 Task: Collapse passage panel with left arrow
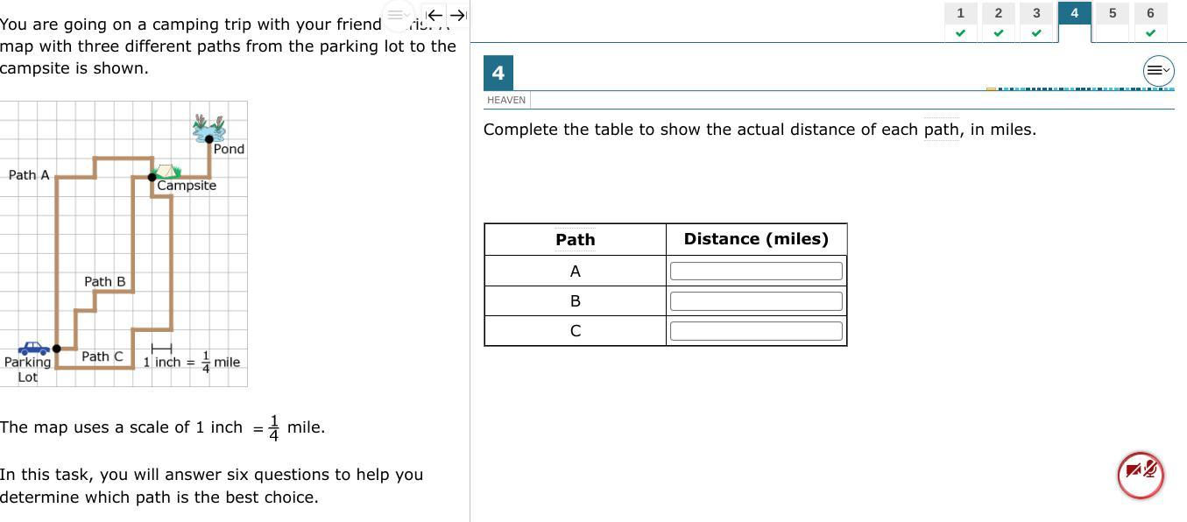click(x=434, y=15)
